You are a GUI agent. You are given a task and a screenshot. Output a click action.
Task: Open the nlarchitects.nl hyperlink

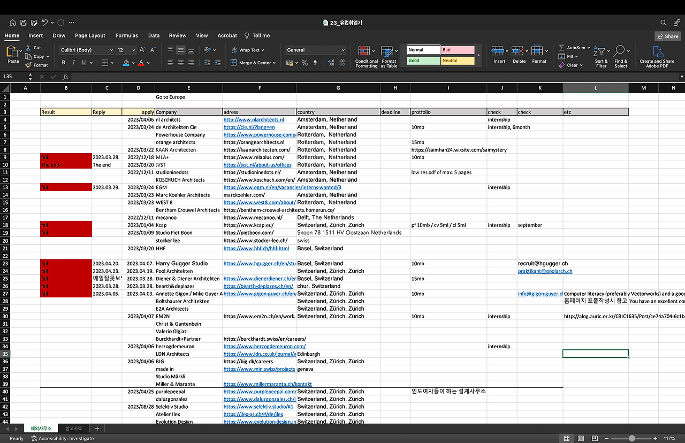click(253, 119)
